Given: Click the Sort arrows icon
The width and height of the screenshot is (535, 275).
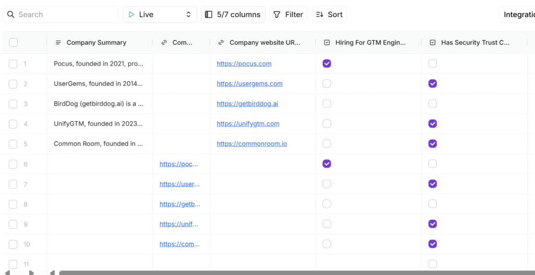Looking at the screenshot, I should pos(320,15).
